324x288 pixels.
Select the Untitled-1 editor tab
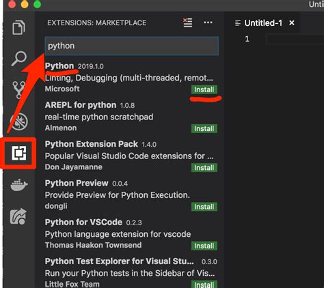click(263, 23)
